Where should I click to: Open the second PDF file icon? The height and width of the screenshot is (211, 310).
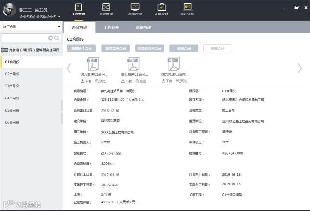(x=134, y=64)
